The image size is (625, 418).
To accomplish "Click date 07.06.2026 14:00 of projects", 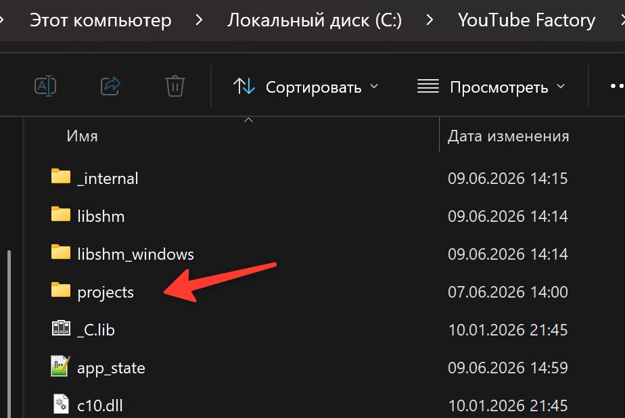I will 508,292.
